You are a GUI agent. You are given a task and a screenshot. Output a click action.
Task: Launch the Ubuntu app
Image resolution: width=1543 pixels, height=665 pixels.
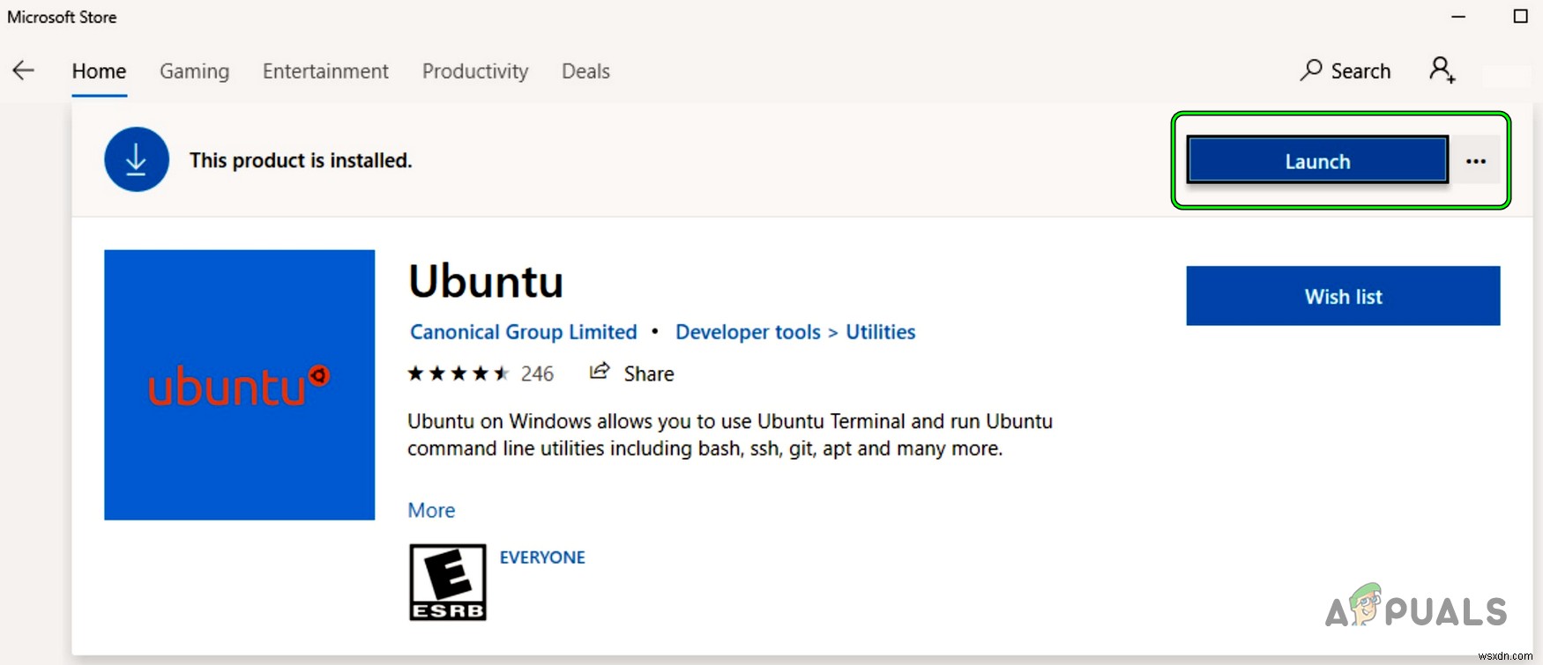tap(1317, 160)
